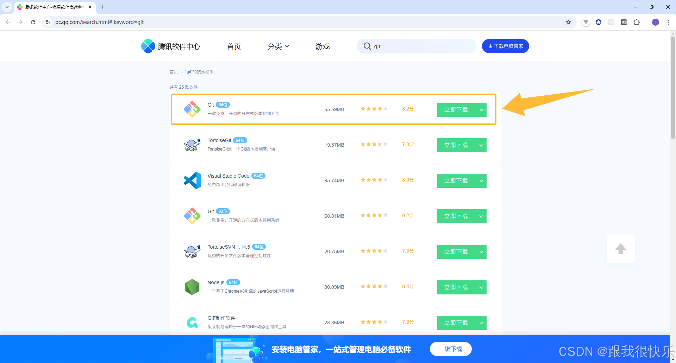
Task: Expand the 分类 category menu
Action: pos(278,46)
